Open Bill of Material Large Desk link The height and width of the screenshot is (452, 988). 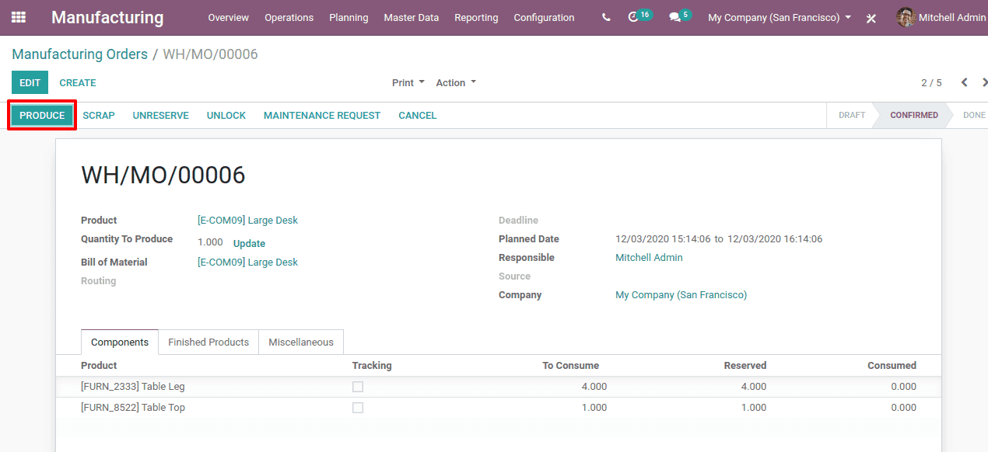pyautogui.click(x=248, y=263)
